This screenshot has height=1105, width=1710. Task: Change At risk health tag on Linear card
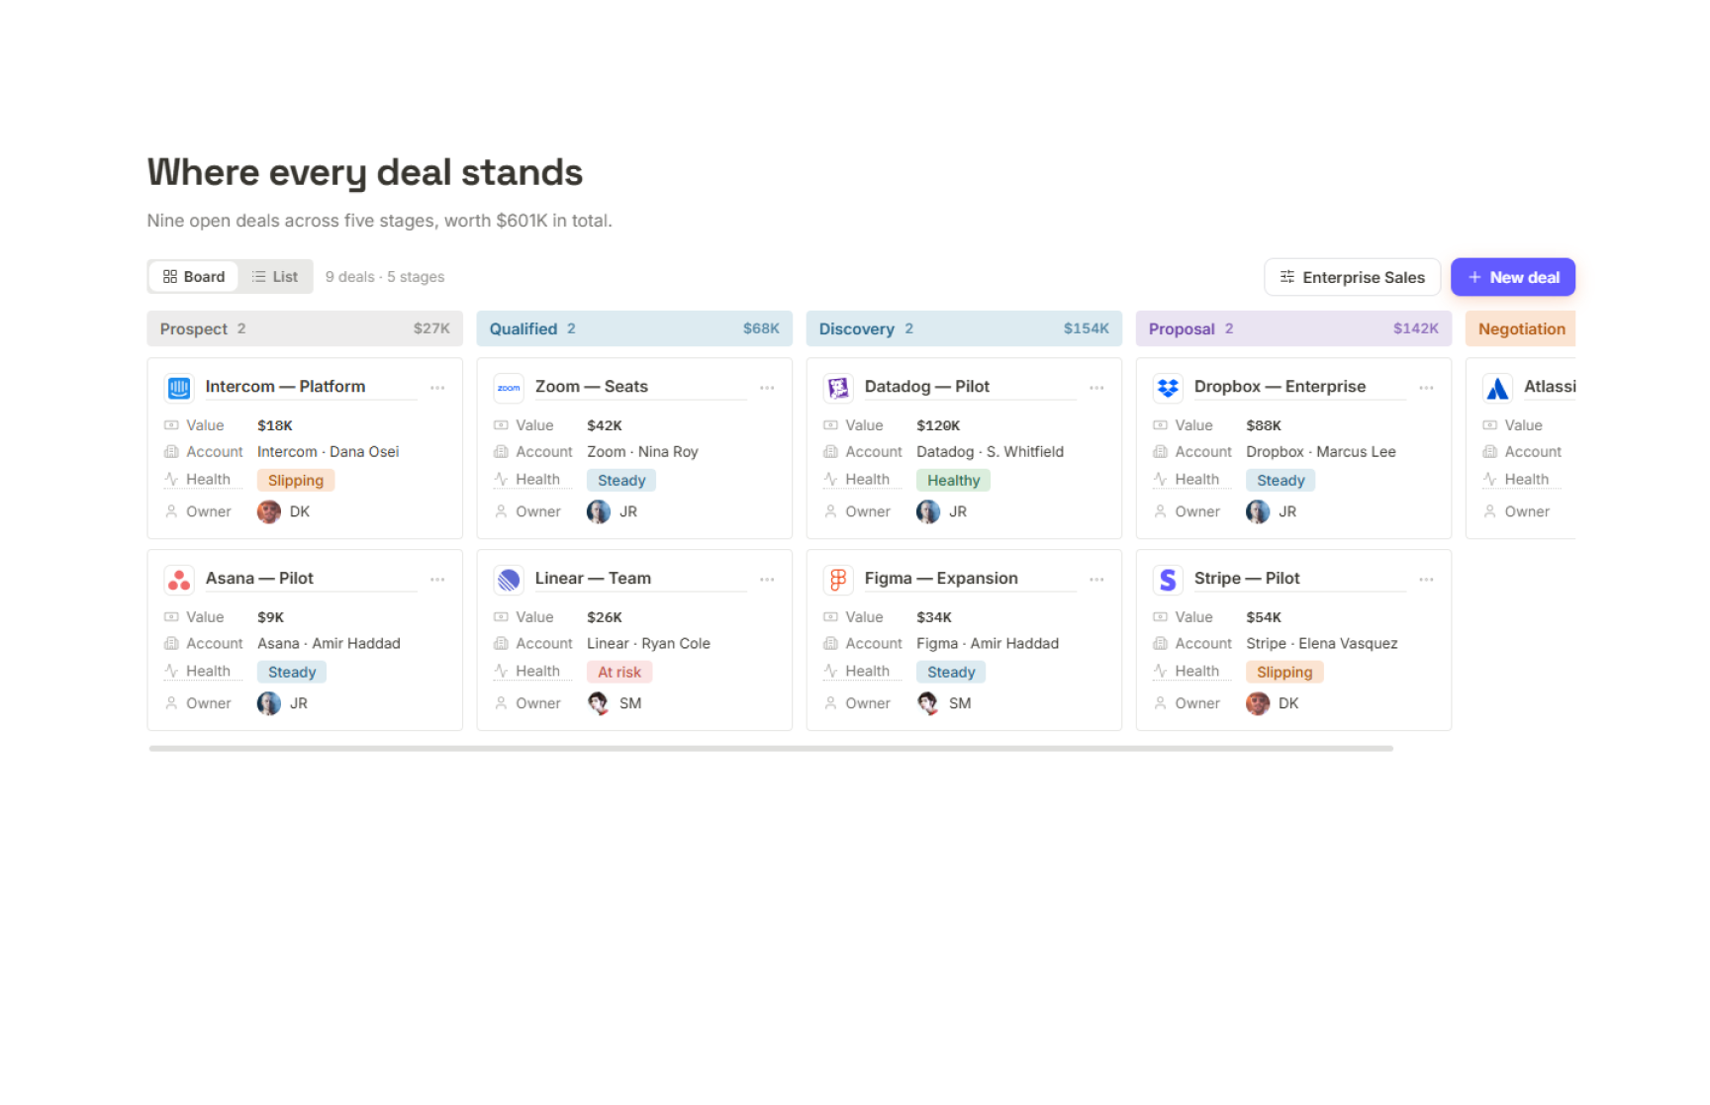(619, 673)
